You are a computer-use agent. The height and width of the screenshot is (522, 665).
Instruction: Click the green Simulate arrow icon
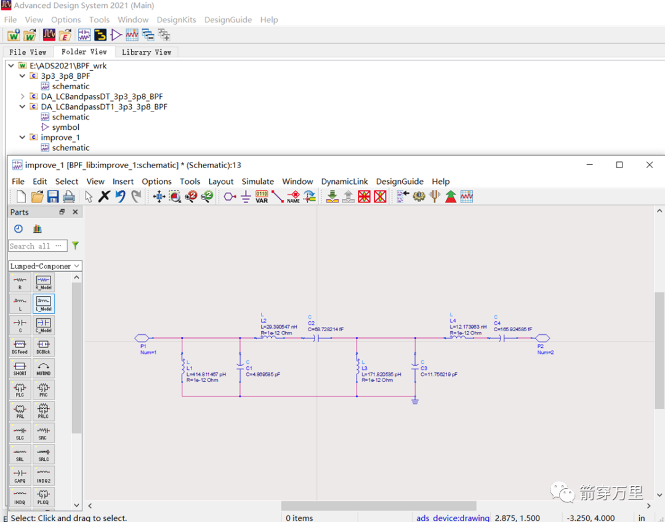(x=450, y=196)
